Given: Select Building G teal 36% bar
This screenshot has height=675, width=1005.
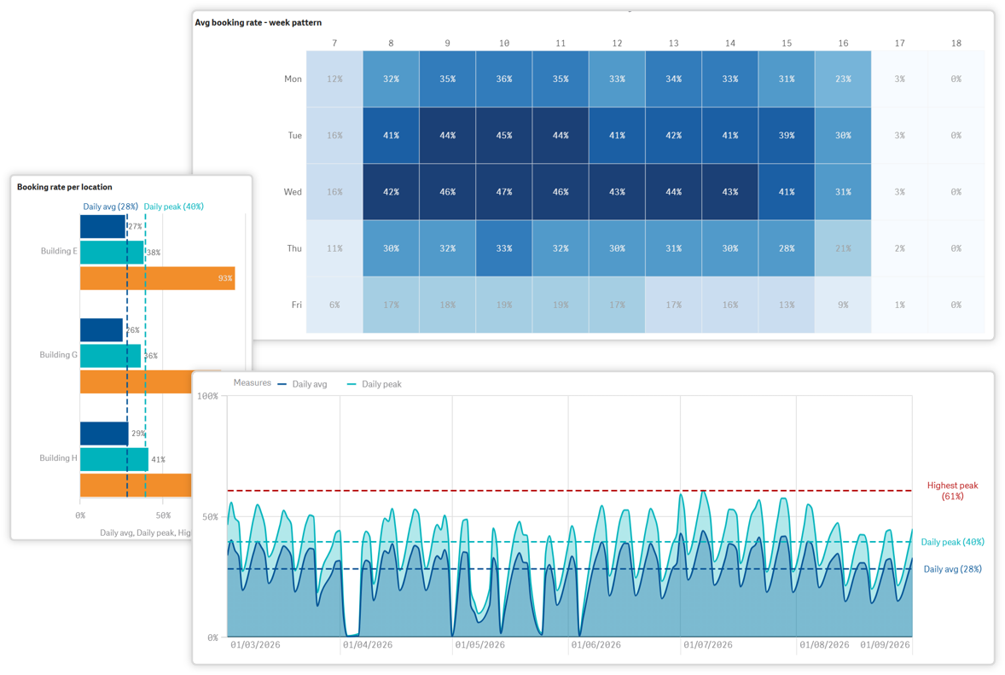Looking at the screenshot, I should coord(110,356).
